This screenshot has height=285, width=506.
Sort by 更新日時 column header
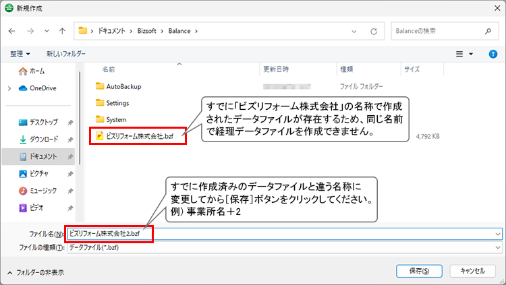point(276,69)
